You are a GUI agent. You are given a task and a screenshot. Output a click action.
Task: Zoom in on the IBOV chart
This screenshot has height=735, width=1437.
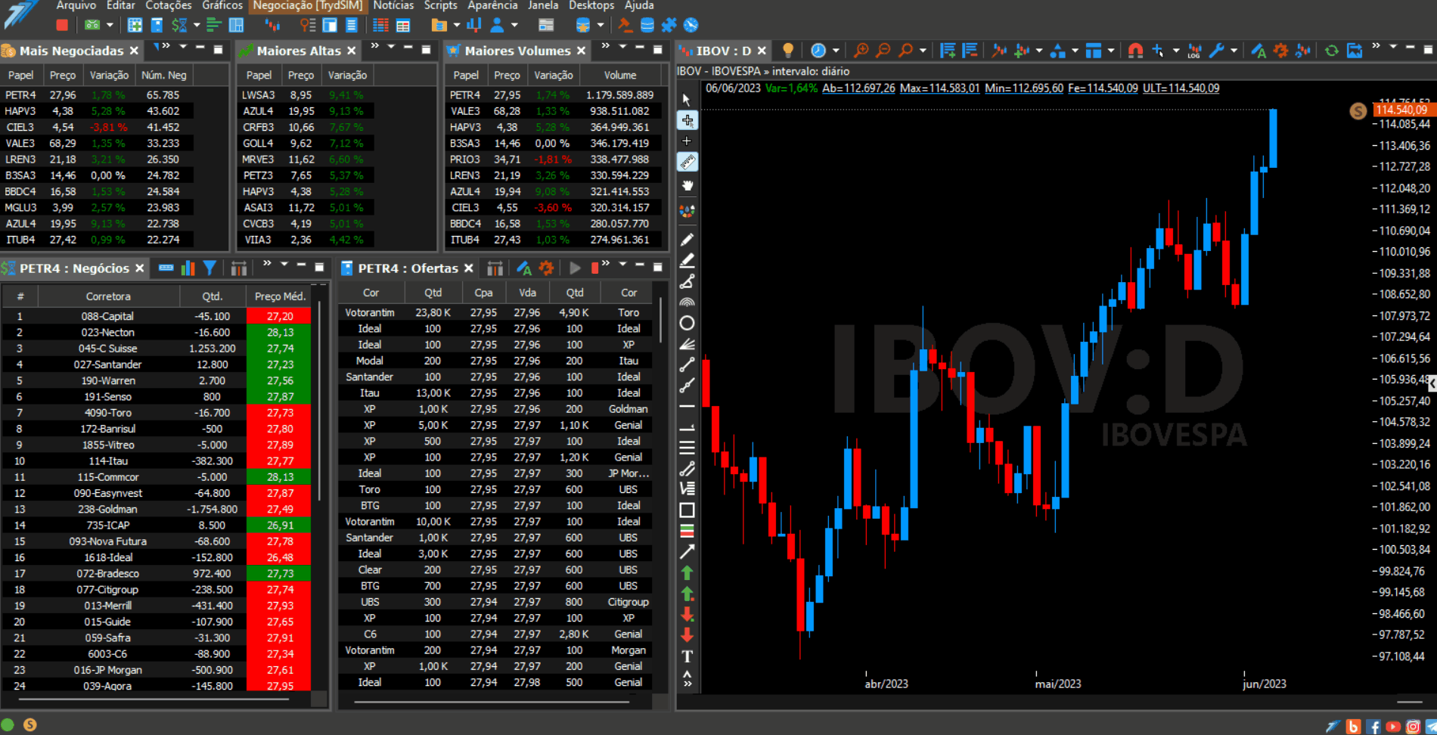point(861,51)
